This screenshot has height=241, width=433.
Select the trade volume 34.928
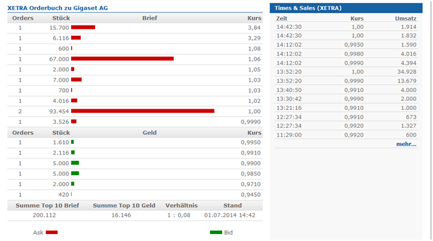click(407, 72)
